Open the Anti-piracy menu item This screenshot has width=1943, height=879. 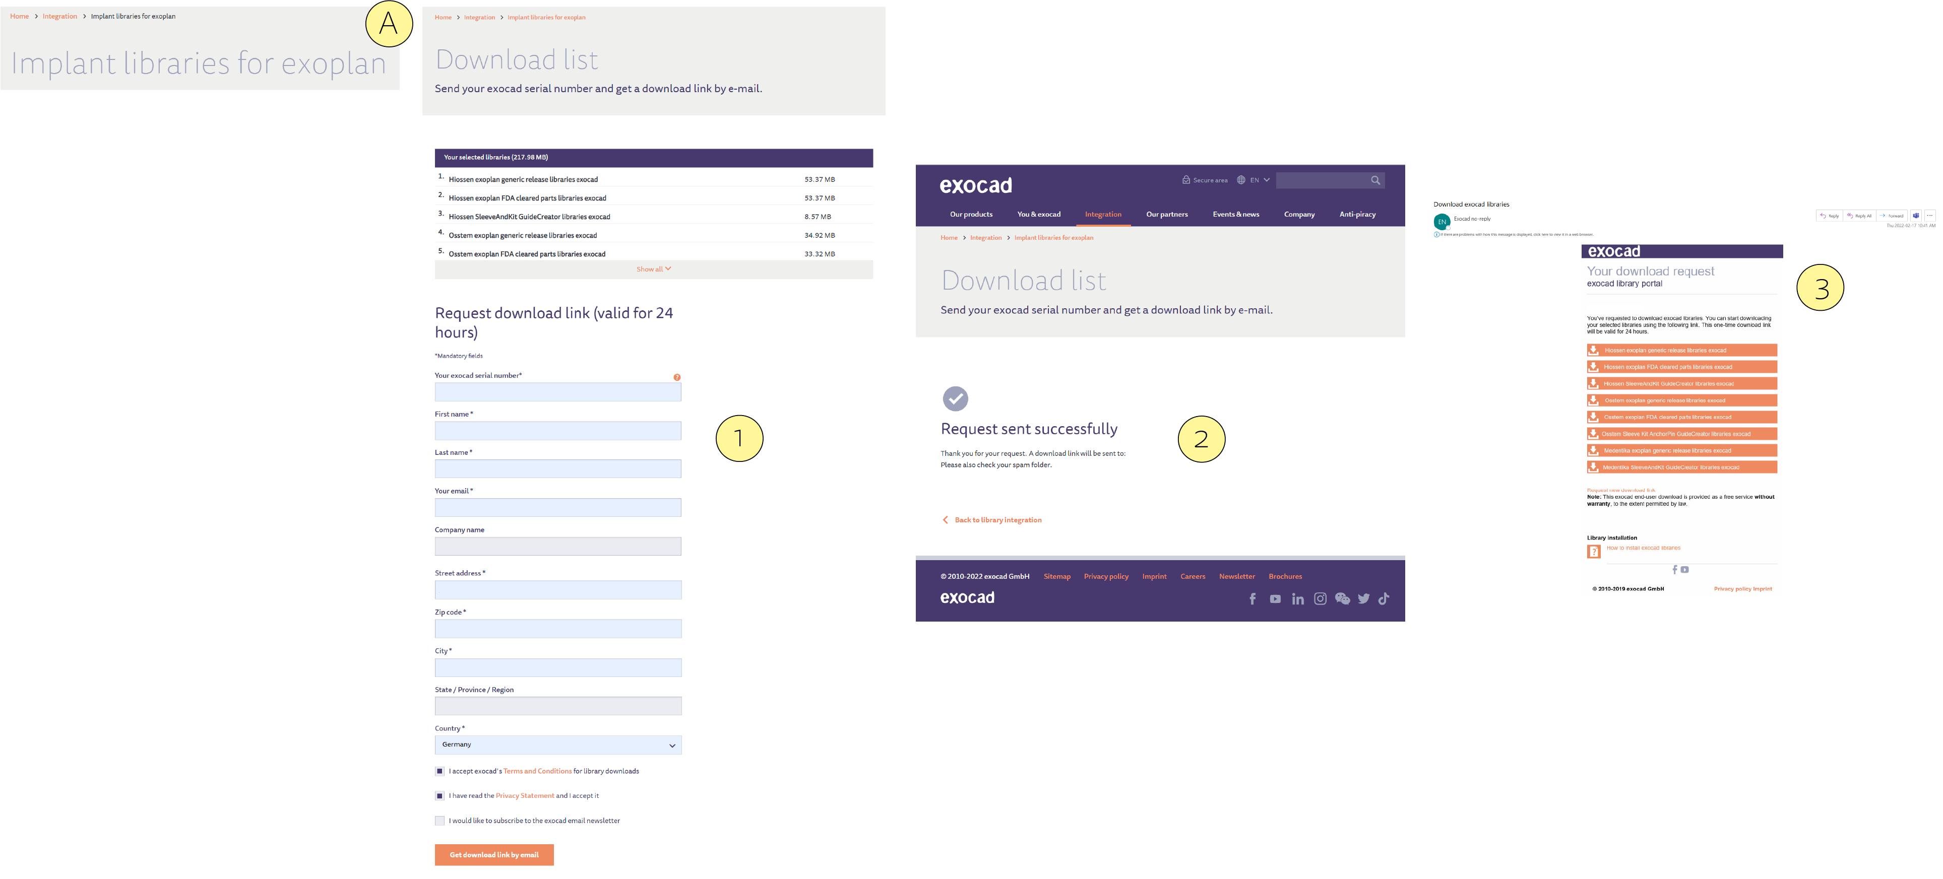(1357, 215)
